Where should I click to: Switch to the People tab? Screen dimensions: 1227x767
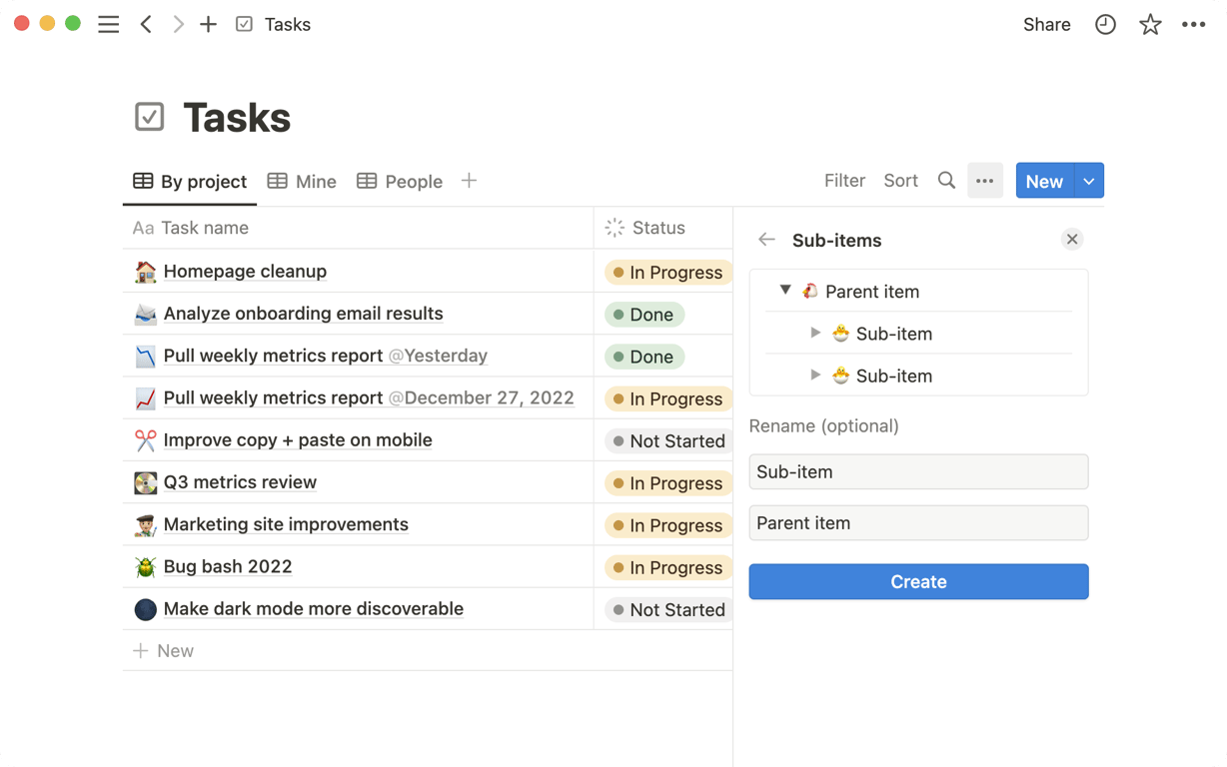pos(400,181)
